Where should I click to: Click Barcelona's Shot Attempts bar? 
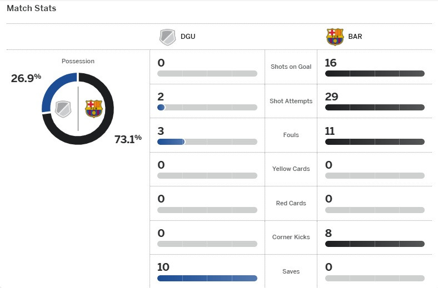[x=375, y=107]
